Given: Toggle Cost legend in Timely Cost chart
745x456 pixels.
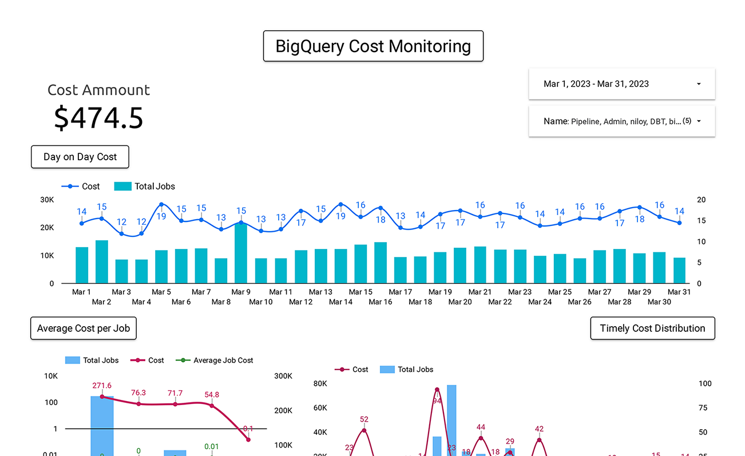Looking at the screenshot, I should click(352, 370).
